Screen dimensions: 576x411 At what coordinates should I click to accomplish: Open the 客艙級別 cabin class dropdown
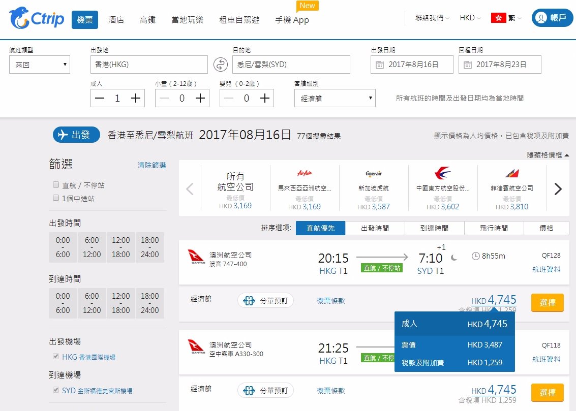click(x=335, y=98)
